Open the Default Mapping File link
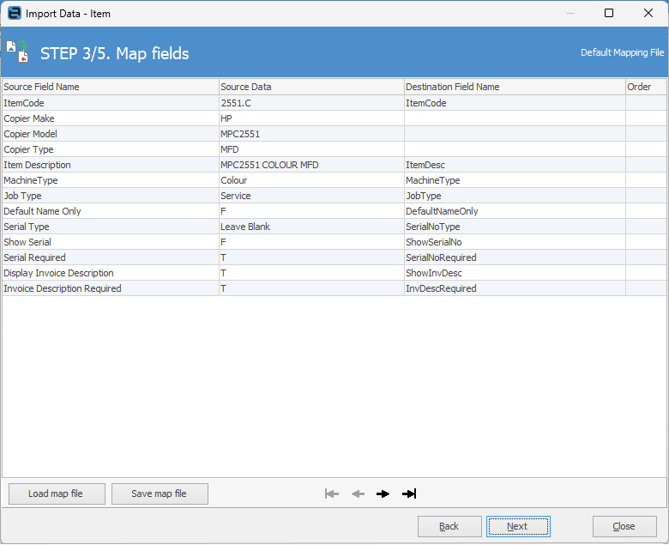The image size is (669, 545). point(622,52)
